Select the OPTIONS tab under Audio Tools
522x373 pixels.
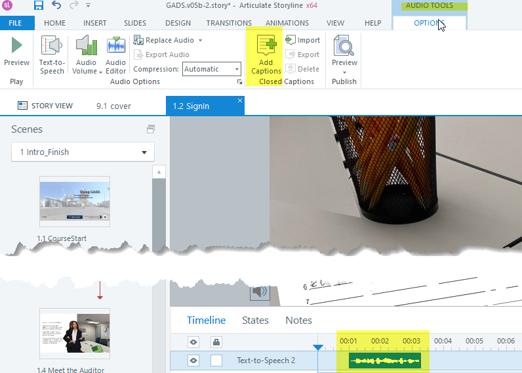(x=430, y=23)
